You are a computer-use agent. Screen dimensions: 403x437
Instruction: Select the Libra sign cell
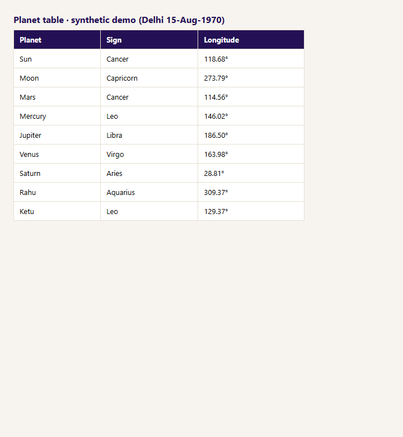click(149, 135)
